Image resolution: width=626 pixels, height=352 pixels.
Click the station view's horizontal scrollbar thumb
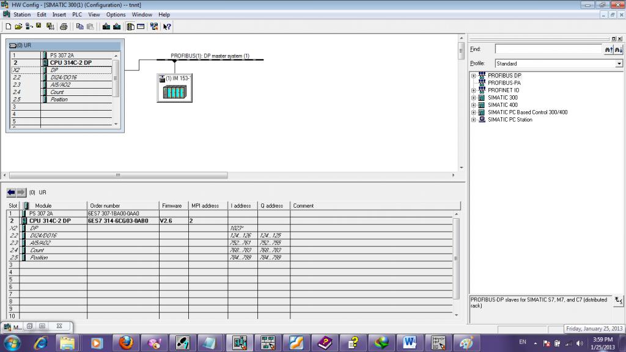(118, 175)
